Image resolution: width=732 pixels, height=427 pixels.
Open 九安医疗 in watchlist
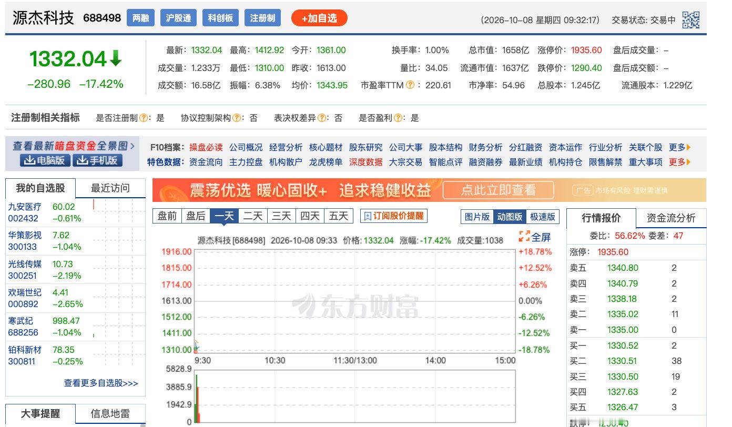coord(25,207)
